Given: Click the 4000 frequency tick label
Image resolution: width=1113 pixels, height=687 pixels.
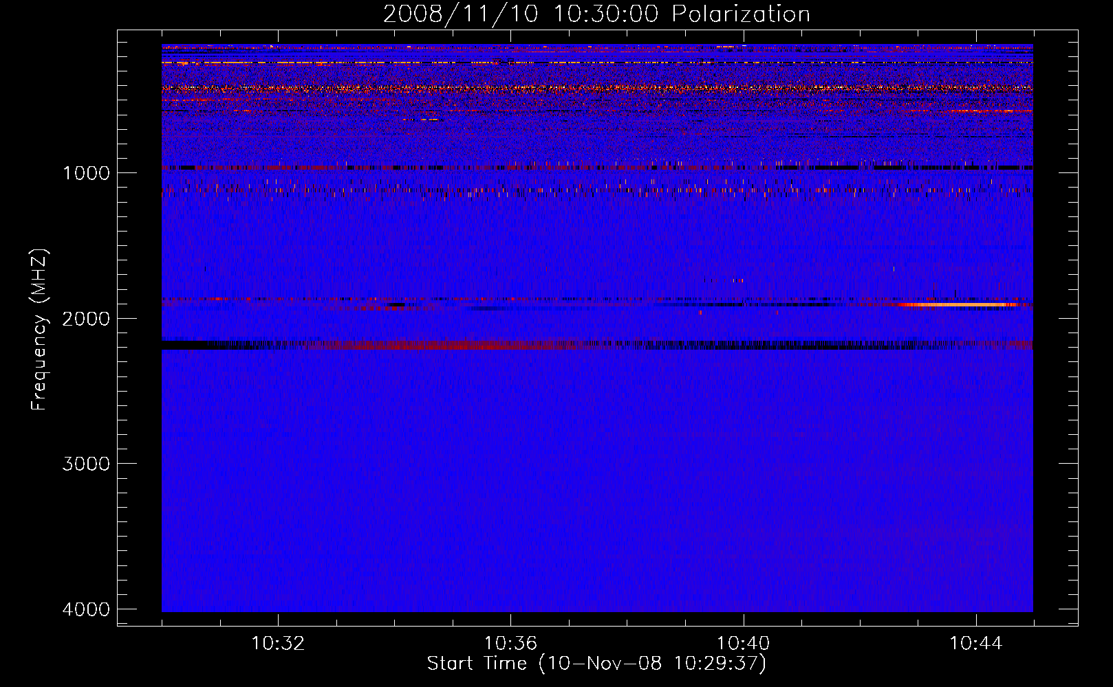Looking at the screenshot, I should click(x=86, y=609).
